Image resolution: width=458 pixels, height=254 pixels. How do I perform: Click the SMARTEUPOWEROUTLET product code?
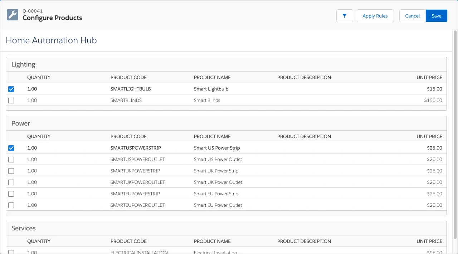138,205
